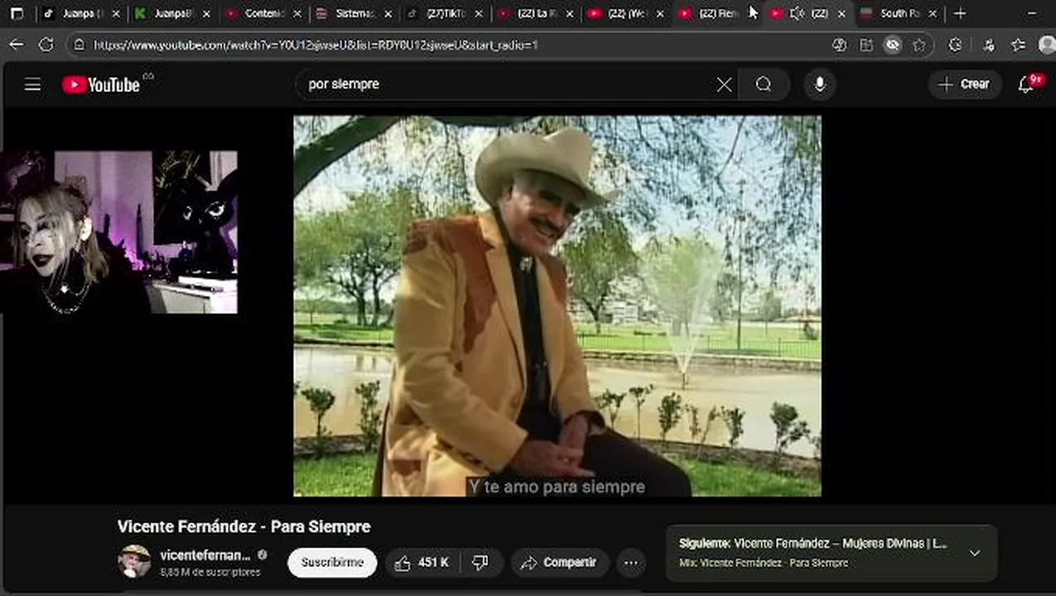Close the South Park tab
The image size is (1056, 596).
[x=933, y=13]
